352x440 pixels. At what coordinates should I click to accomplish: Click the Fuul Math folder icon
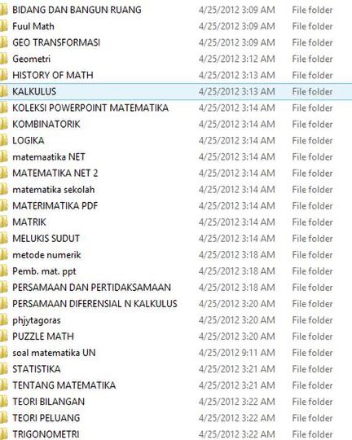pos(3,26)
